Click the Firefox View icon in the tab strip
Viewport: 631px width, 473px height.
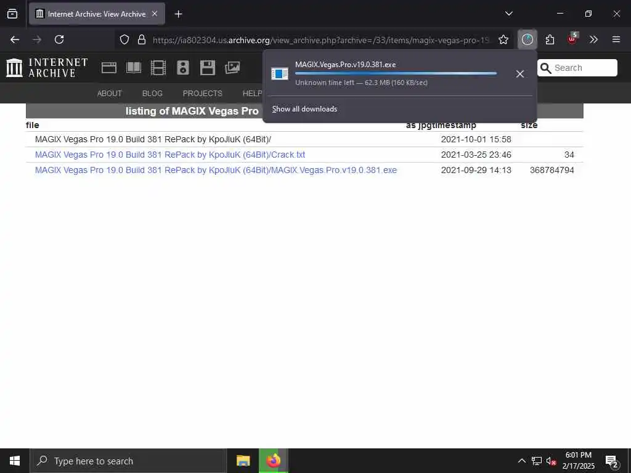12,14
